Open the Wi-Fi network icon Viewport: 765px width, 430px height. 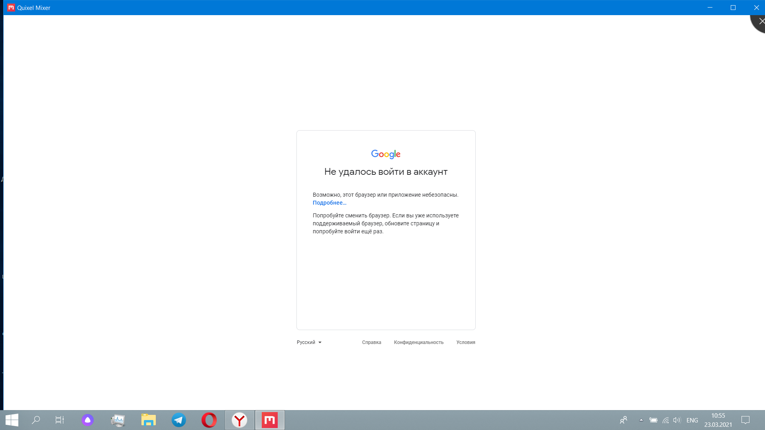click(665, 420)
